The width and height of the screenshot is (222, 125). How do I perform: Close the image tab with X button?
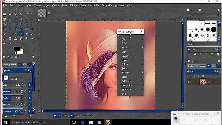click(x=49, y=13)
